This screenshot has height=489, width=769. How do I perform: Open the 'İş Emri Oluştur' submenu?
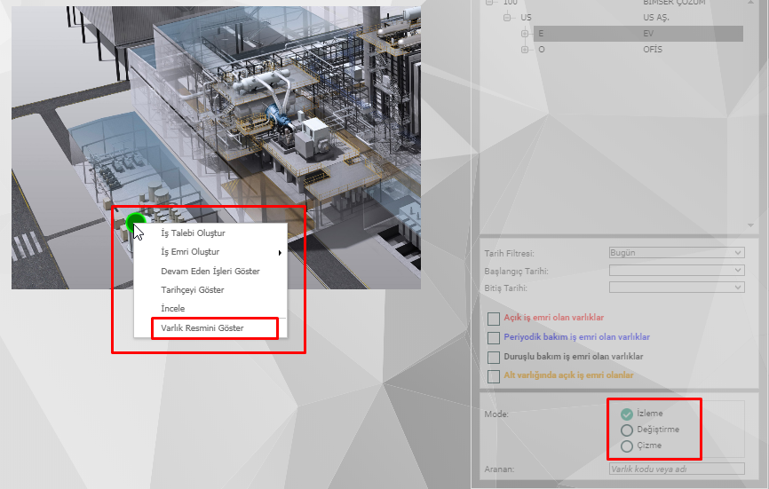[x=193, y=252]
